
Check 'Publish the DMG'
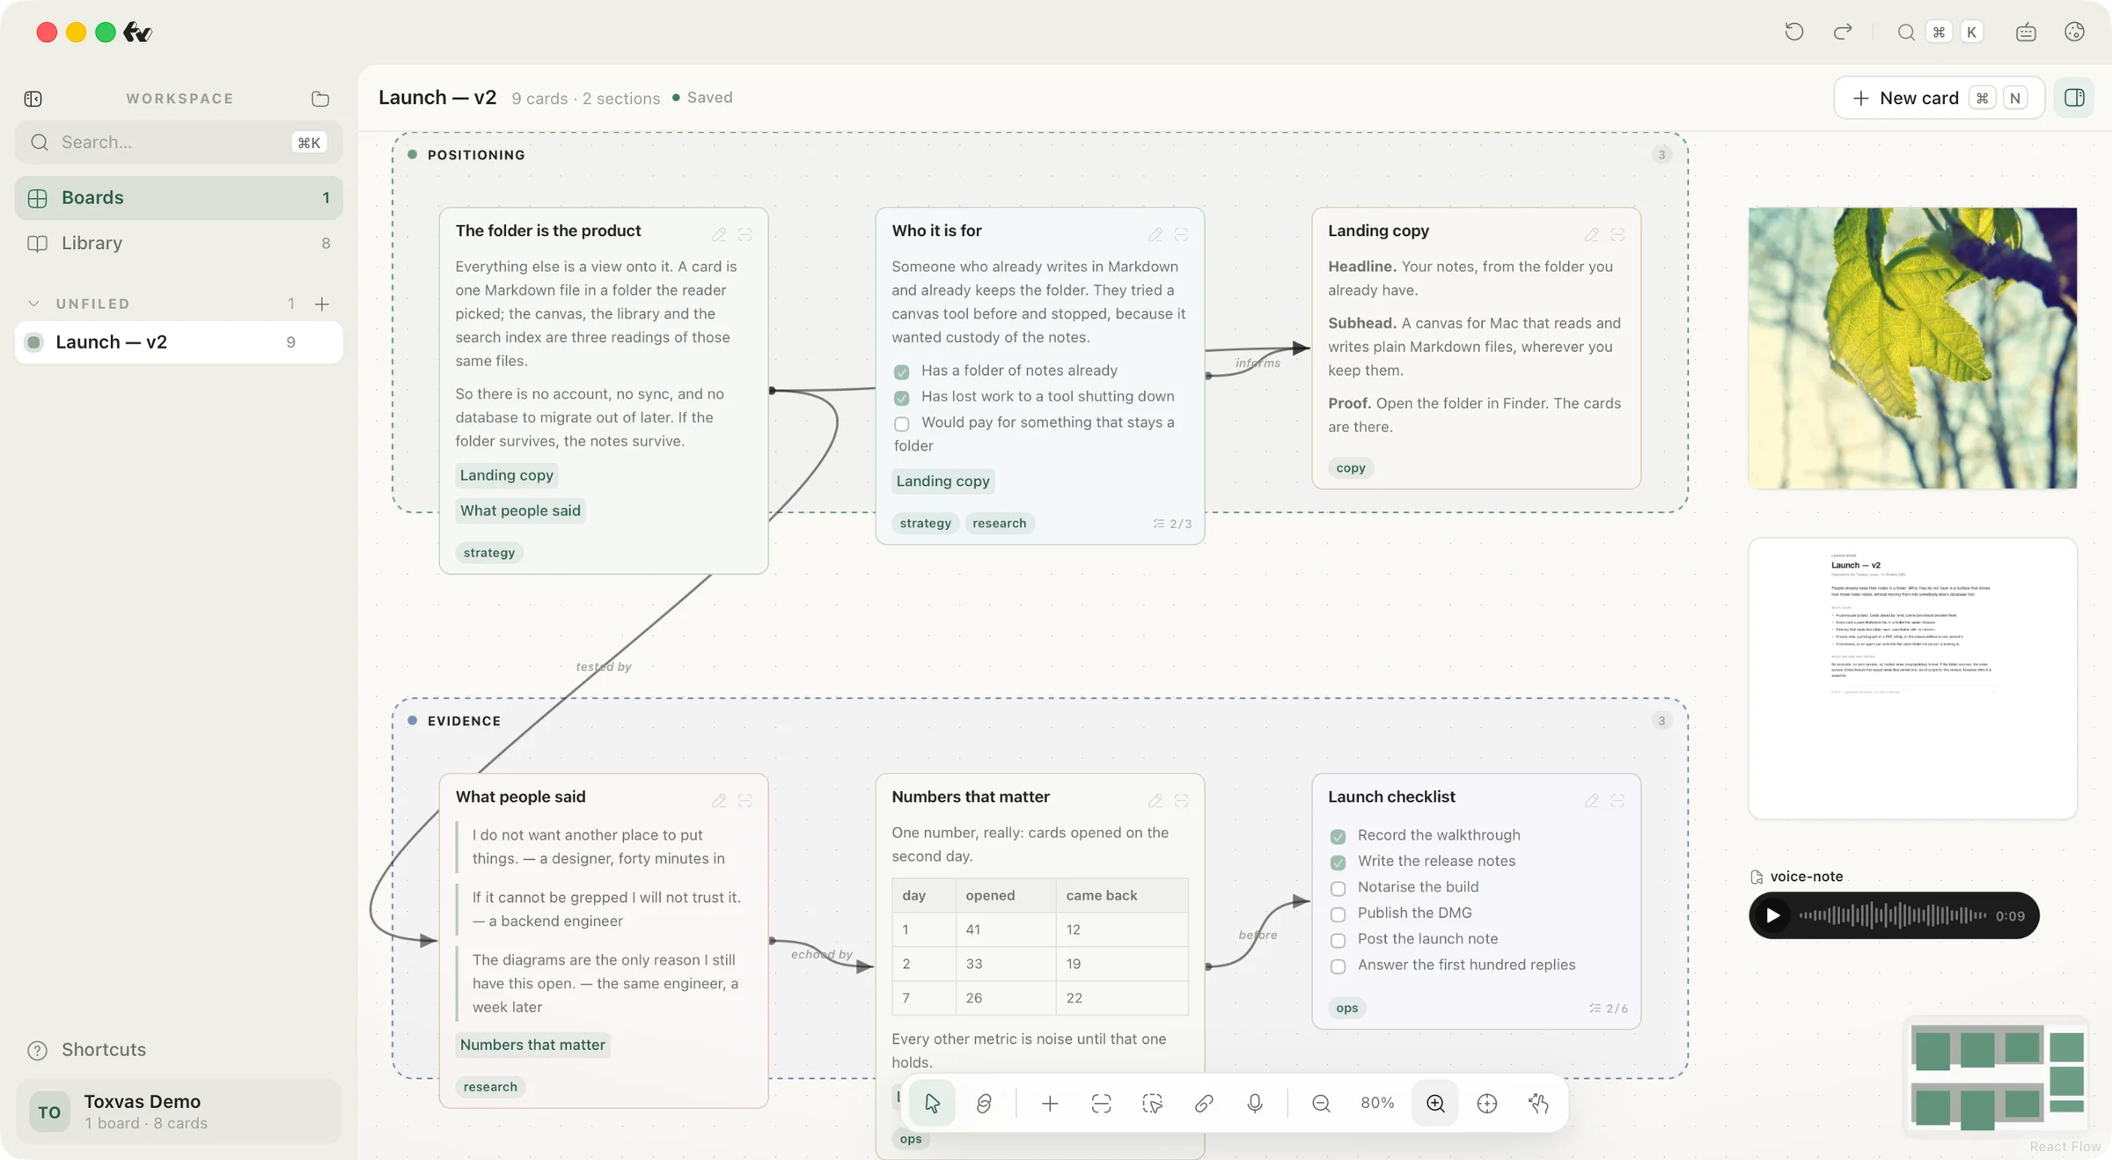pyautogui.click(x=1338, y=914)
